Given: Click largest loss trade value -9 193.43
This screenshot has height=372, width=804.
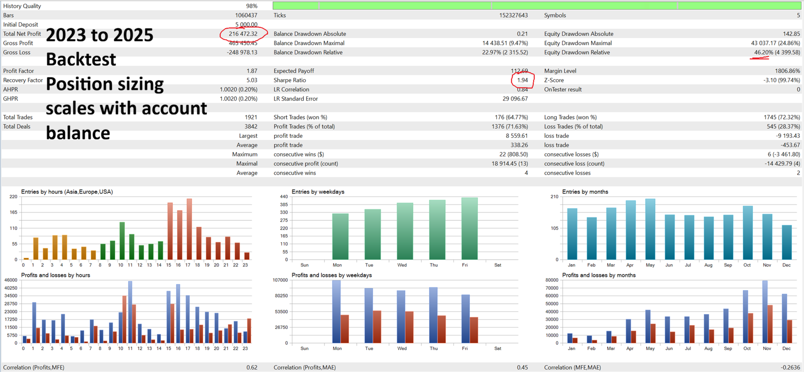Looking at the screenshot, I should (788, 136).
